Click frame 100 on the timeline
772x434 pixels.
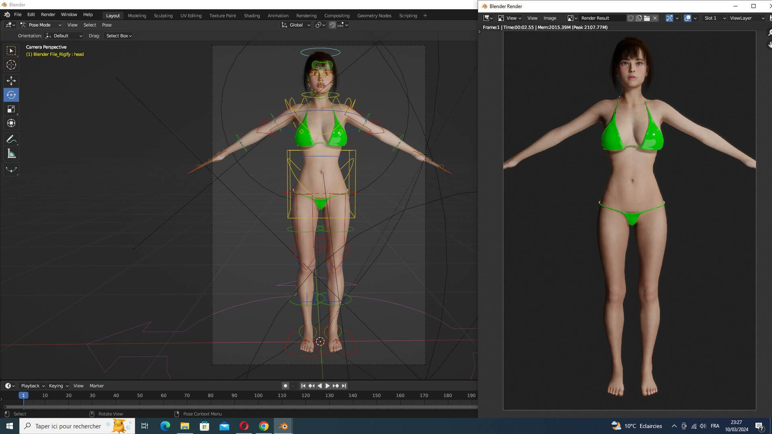258,395
